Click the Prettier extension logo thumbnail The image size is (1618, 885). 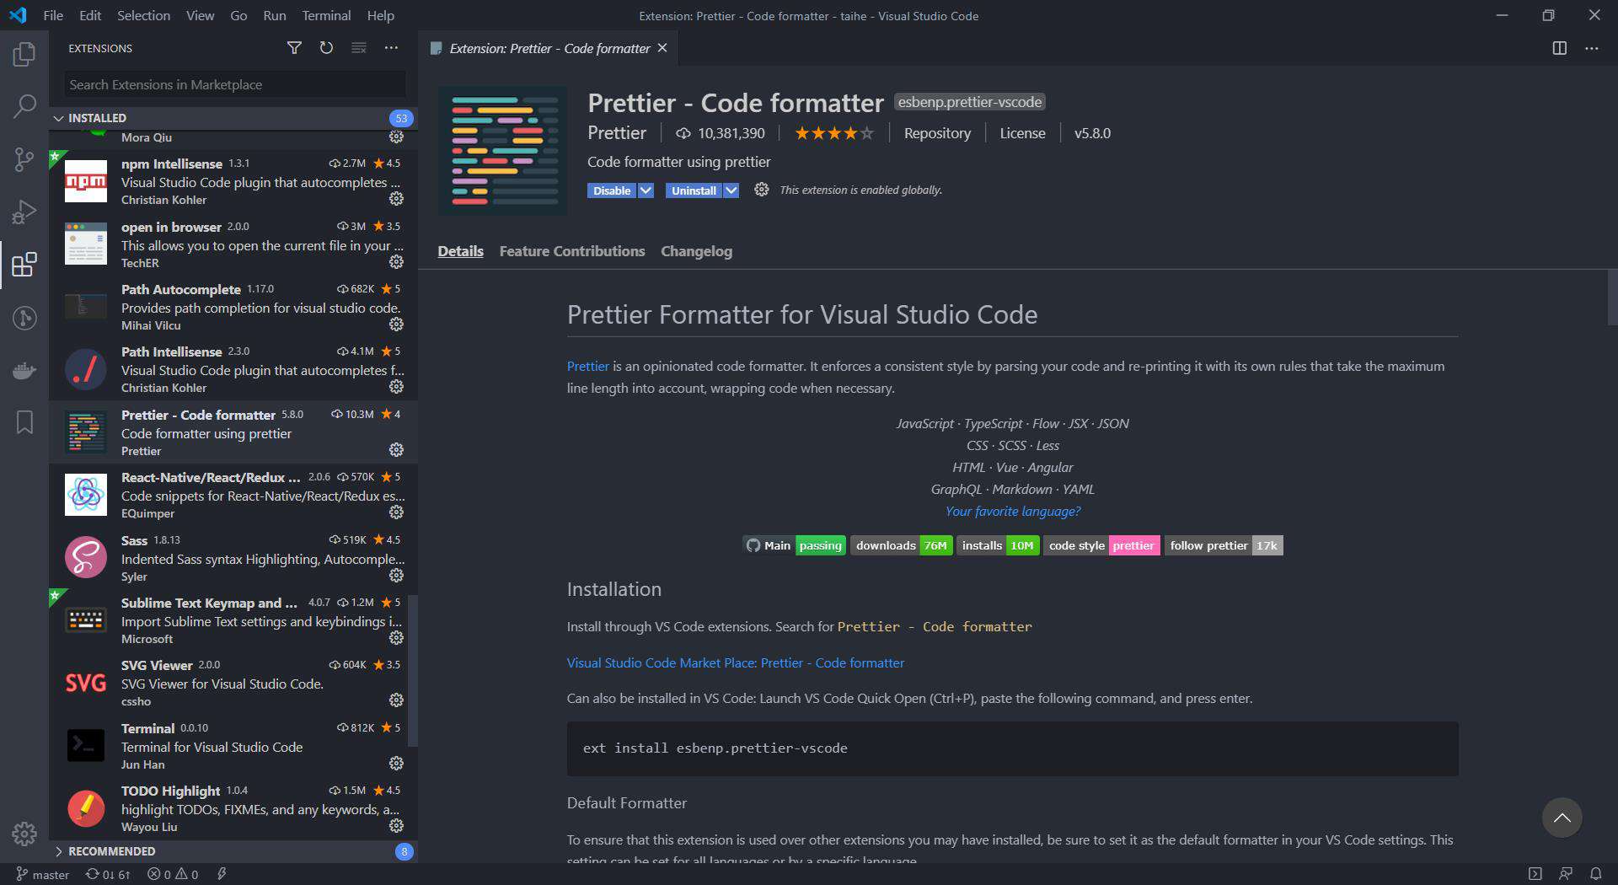(x=503, y=150)
